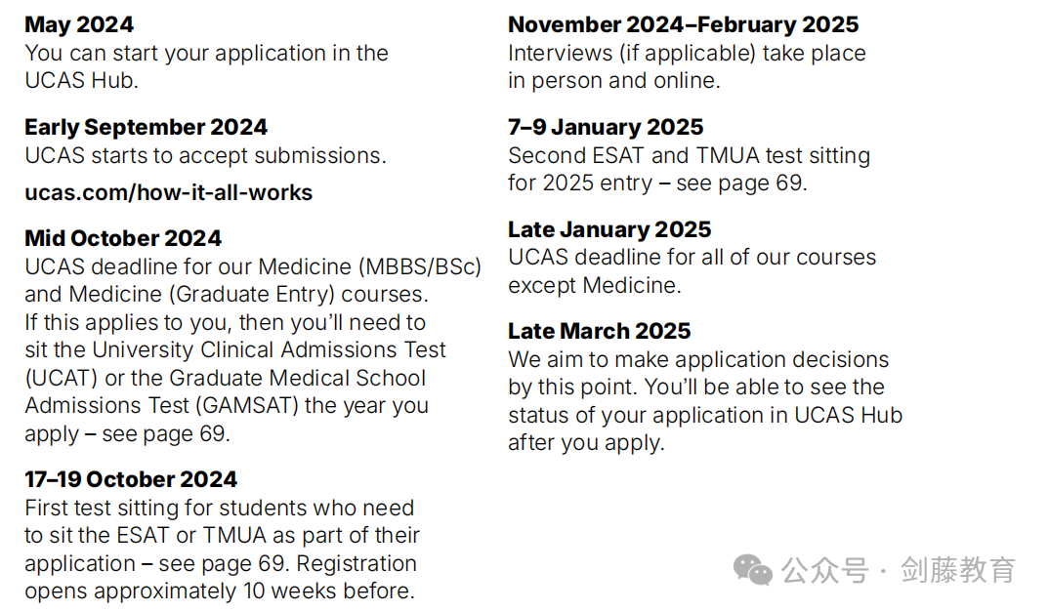Select the May 2024 heading

pos(79,24)
